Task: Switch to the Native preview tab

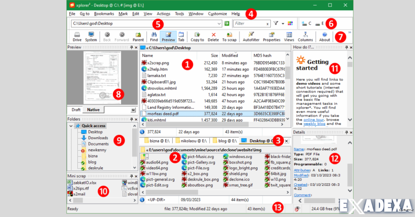Action: (94, 110)
